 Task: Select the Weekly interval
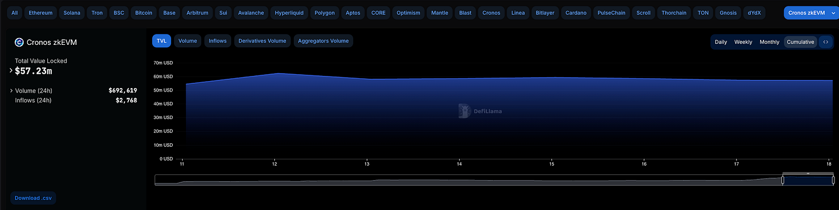(743, 42)
